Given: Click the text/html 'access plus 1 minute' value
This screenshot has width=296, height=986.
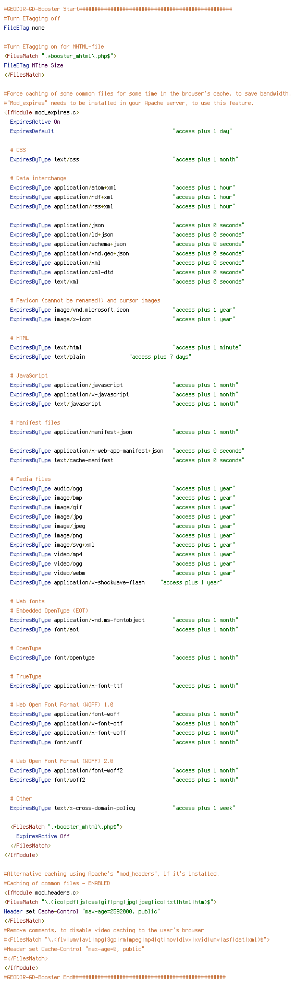Looking at the screenshot, I should tap(207, 347).
